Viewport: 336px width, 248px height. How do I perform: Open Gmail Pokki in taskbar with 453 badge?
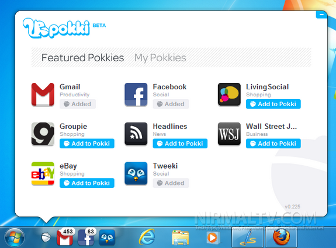65,237
